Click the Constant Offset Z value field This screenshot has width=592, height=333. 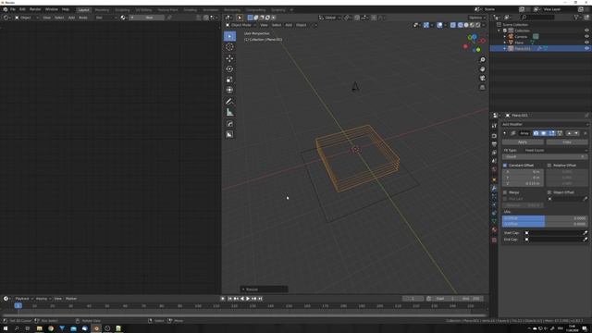(523, 183)
